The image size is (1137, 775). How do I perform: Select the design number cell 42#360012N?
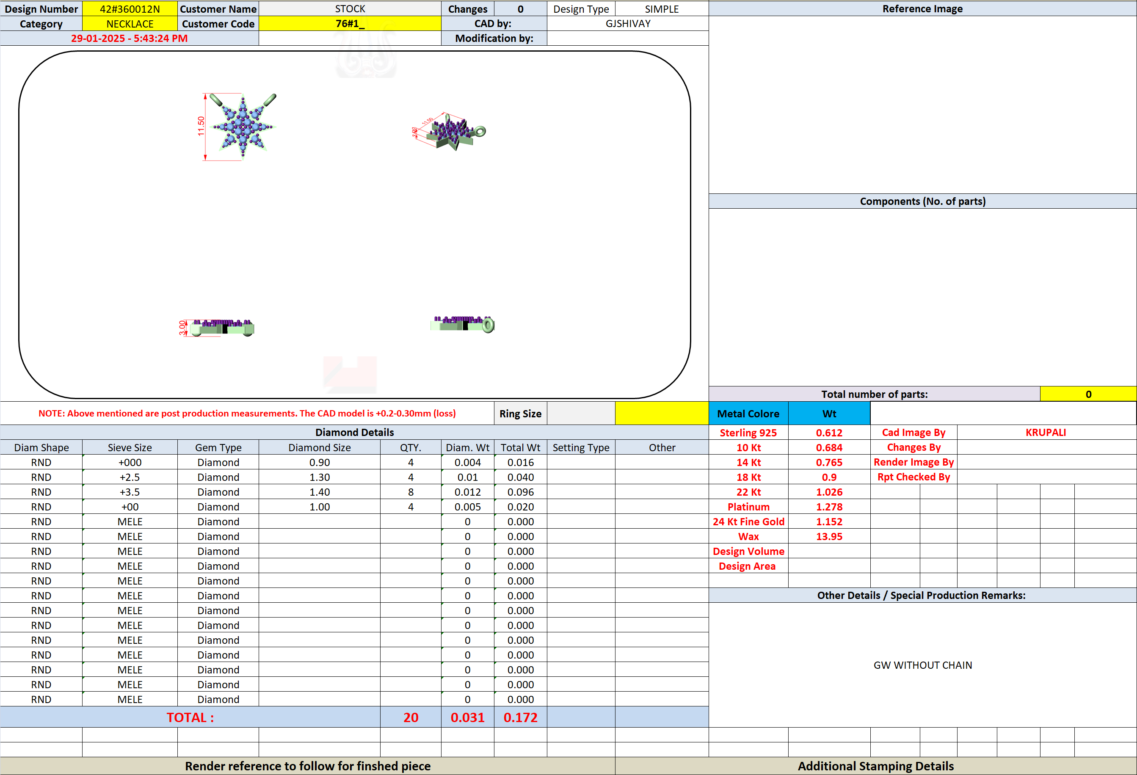(x=130, y=9)
